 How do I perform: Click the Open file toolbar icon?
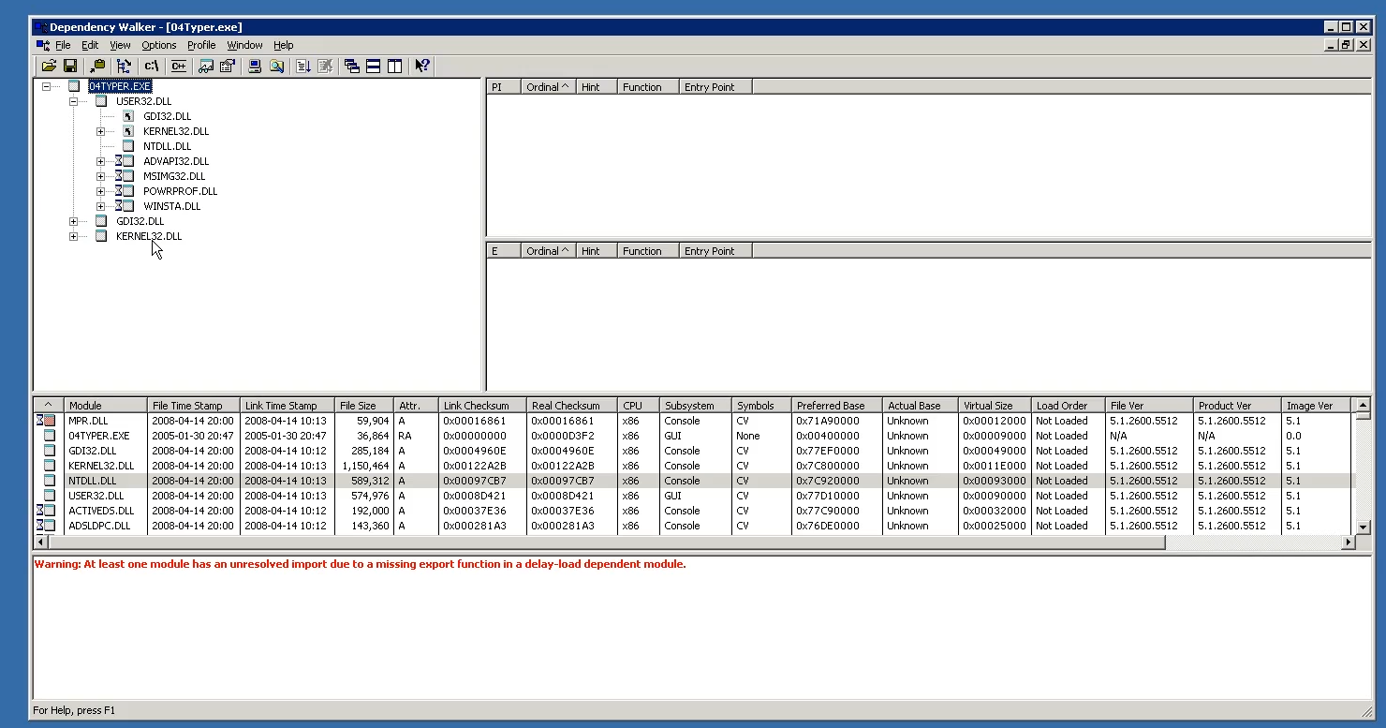[x=49, y=66]
